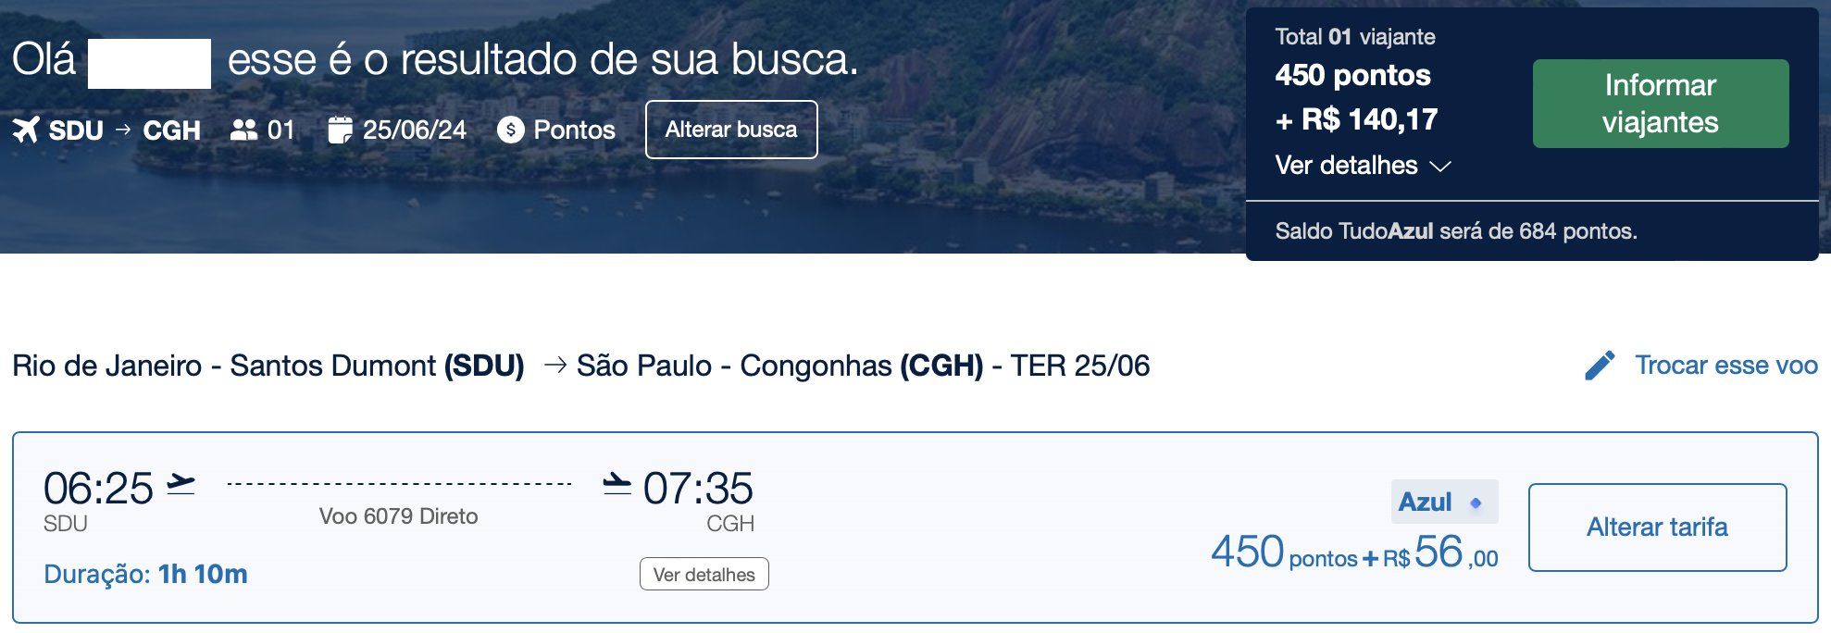
Task: Click the Alterar tarifa button
Action: tap(1657, 527)
